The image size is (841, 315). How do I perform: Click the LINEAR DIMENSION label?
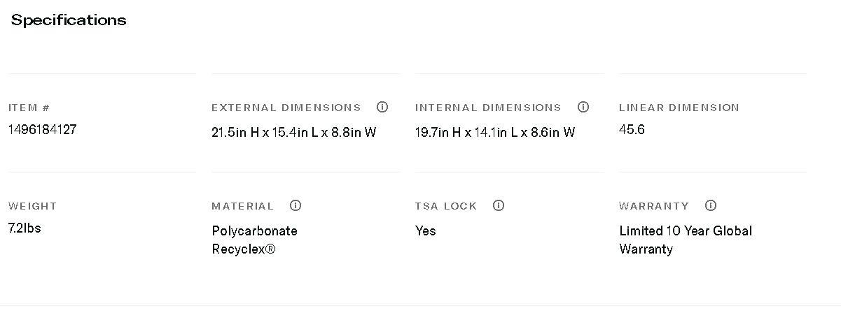679,108
